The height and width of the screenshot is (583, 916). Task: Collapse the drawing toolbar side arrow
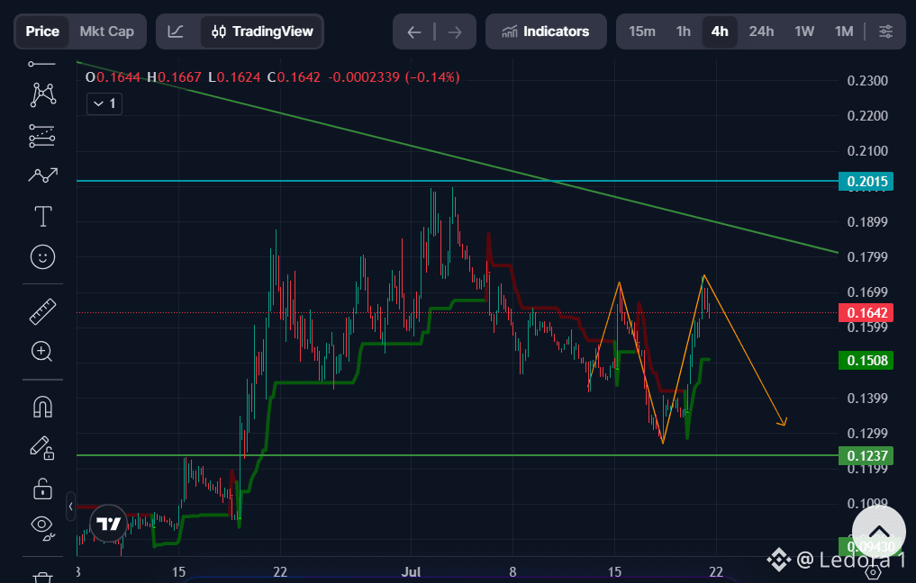coord(70,506)
